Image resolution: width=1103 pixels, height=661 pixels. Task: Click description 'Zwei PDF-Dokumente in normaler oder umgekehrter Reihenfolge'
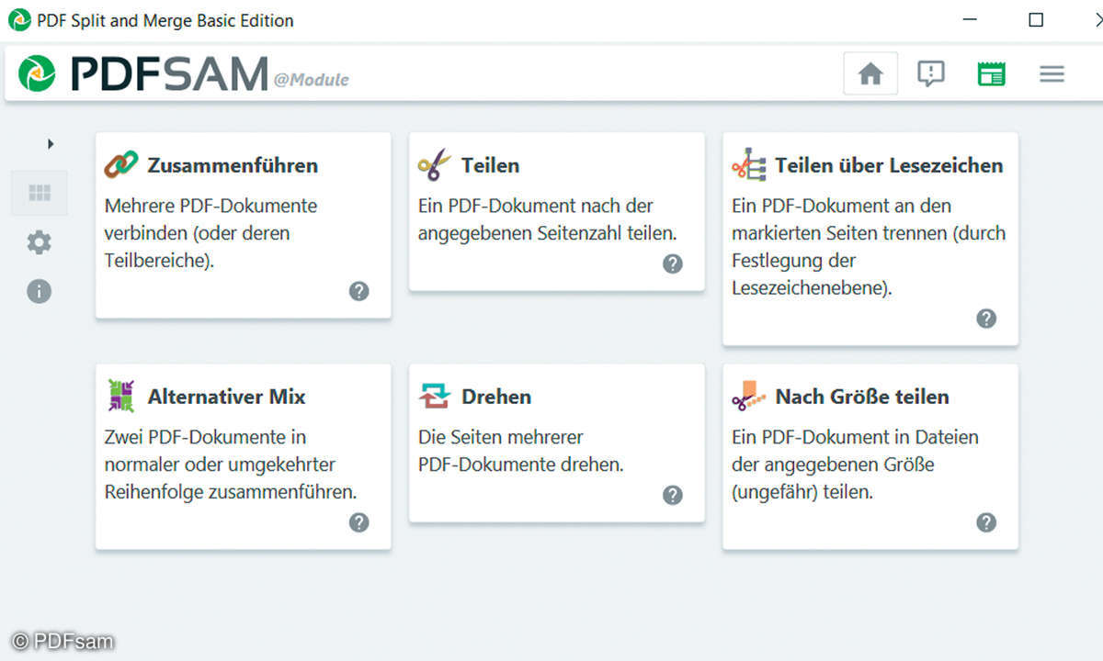(x=231, y=465)
